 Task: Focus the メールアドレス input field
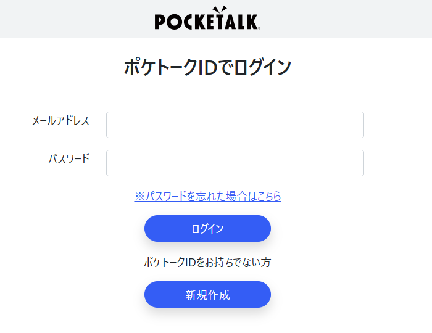click(x=235, y=125)
